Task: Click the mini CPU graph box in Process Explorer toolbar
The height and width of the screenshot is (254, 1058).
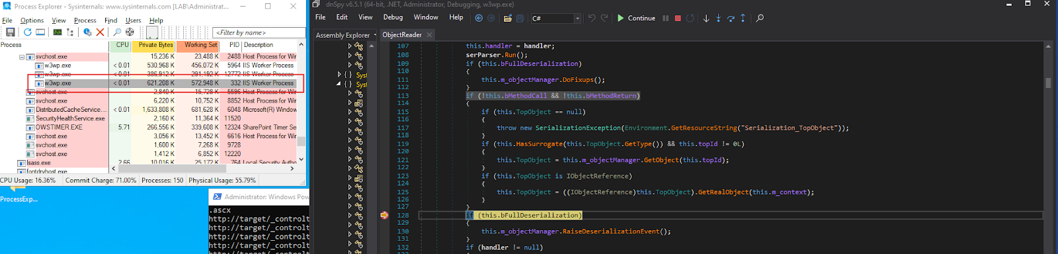Action: pos(152,32)
